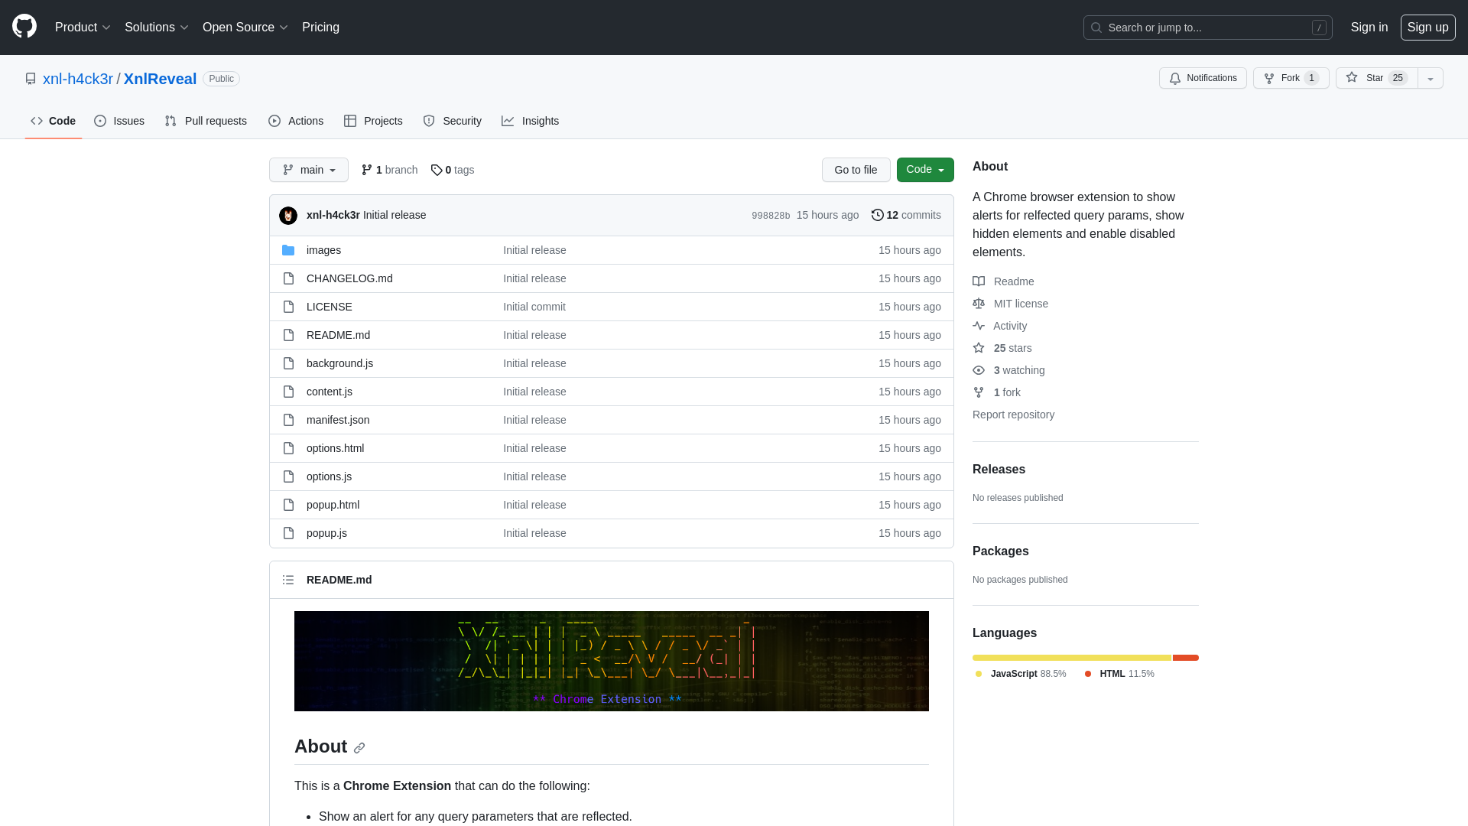The height and width of the screenshot is (826, 1468).
Task: Open LICENSE's Initial commit message
Action: [x=534, y=307]
